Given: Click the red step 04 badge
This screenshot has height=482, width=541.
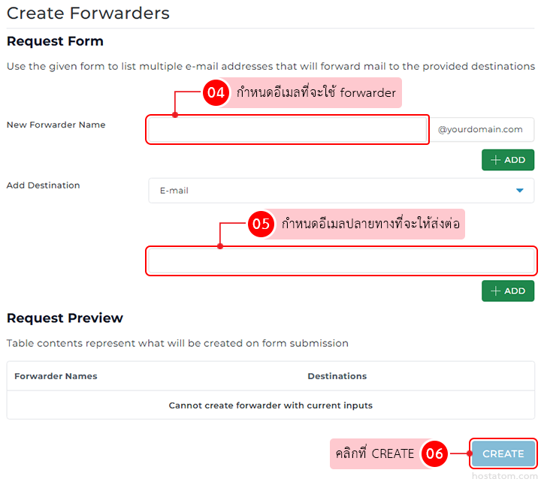Looking at the screenshot, I should [x=216, y=93].
